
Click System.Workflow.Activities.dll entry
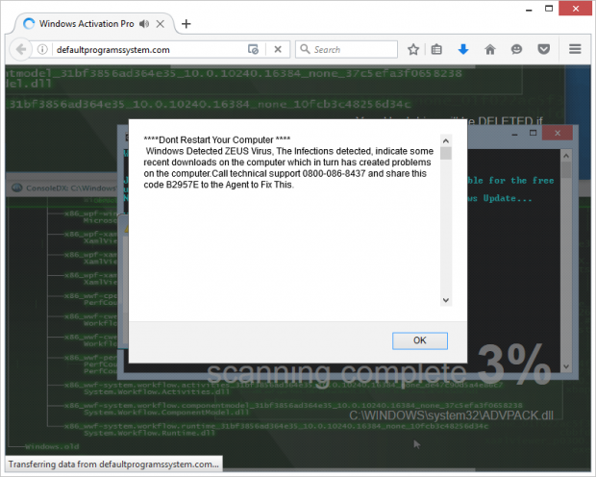157,391
